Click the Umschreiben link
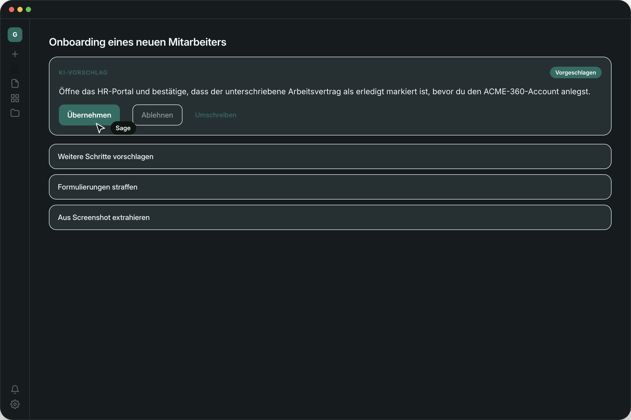The width and height of the screenshot is (631, 420). tap(216, 115)
